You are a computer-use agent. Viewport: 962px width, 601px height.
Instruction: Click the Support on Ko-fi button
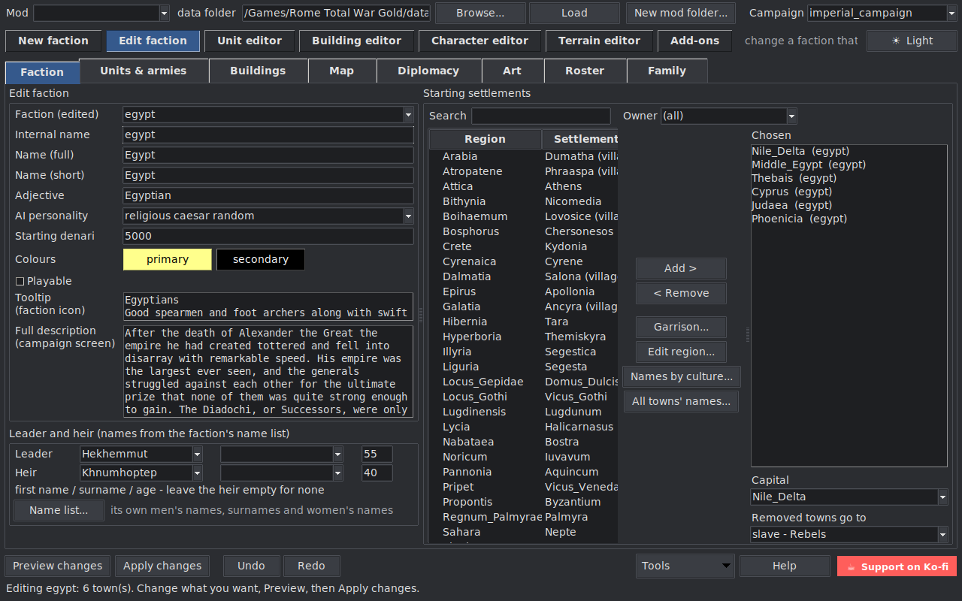[897, 566]
